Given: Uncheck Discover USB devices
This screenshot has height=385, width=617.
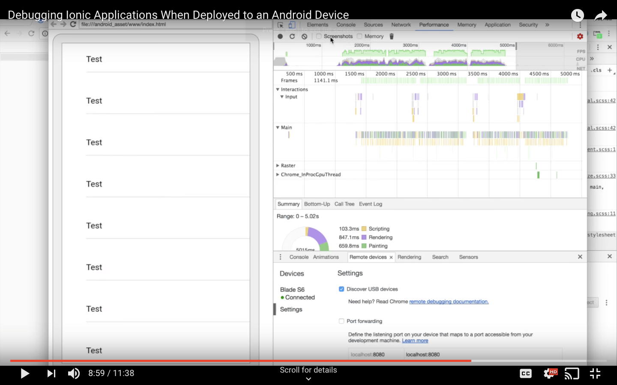Looking at the screenshot, I should click(x=341, y=289).
